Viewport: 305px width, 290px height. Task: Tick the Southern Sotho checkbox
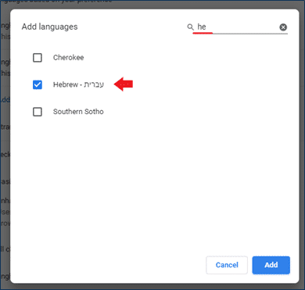point(38,112)
